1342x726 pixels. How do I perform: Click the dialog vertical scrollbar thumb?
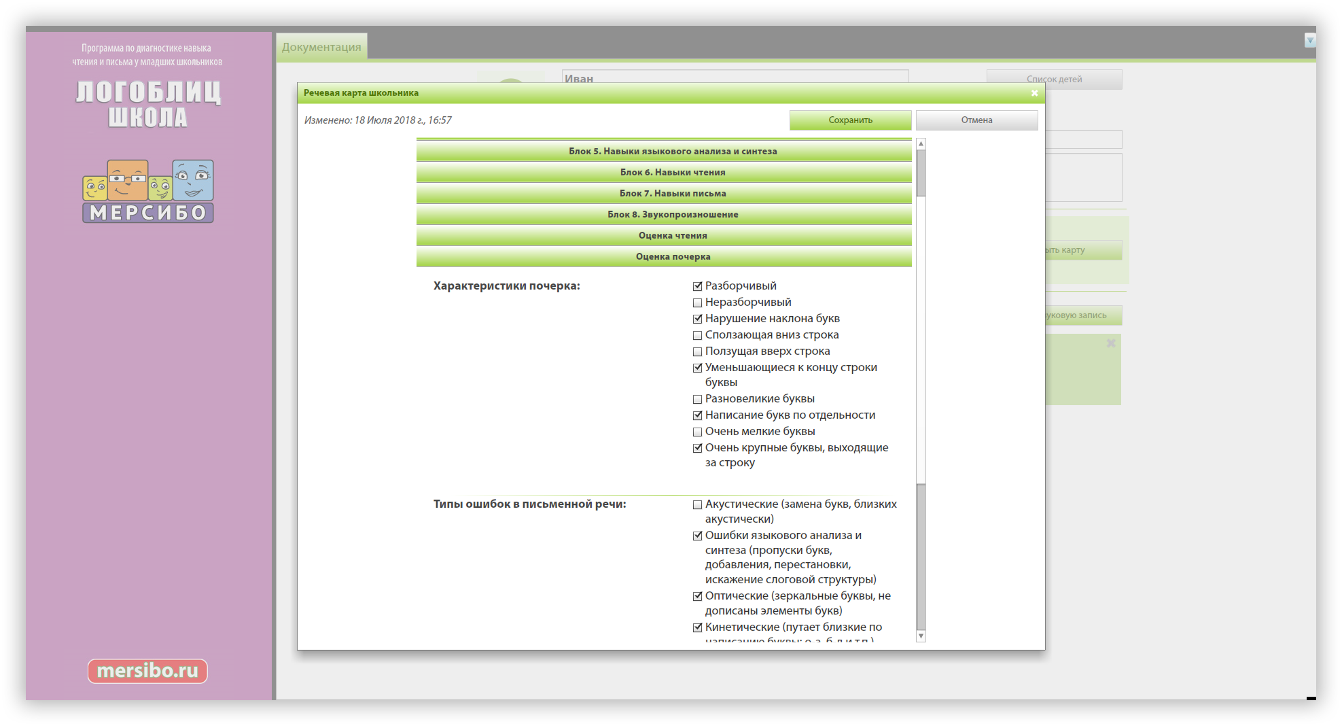tap(921, 173)
